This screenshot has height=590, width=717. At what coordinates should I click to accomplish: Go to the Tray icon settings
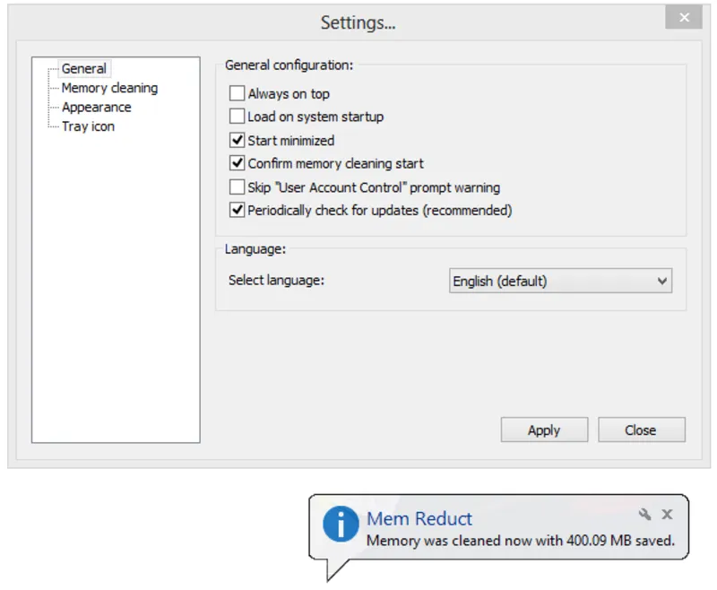(88, 126)
